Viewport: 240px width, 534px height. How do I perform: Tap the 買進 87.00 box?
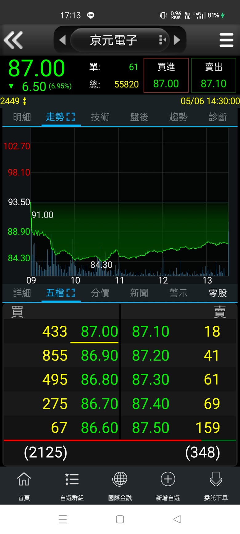(166, 75)
